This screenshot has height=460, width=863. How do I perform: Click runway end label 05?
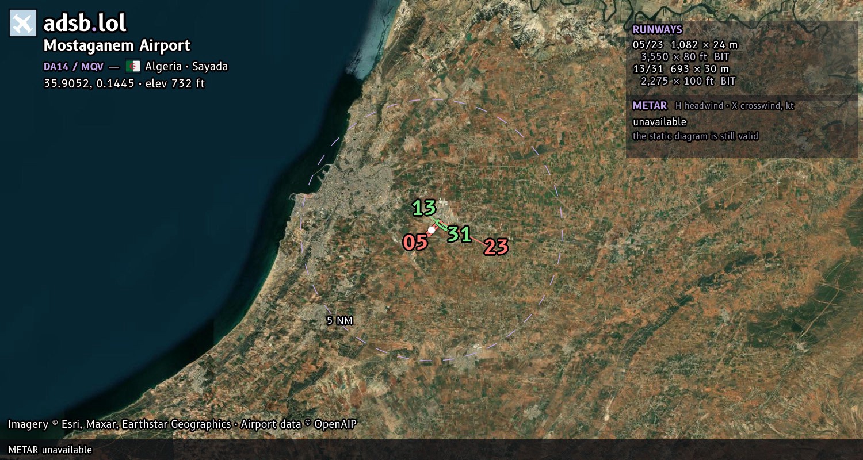click(x=415, y=243)
